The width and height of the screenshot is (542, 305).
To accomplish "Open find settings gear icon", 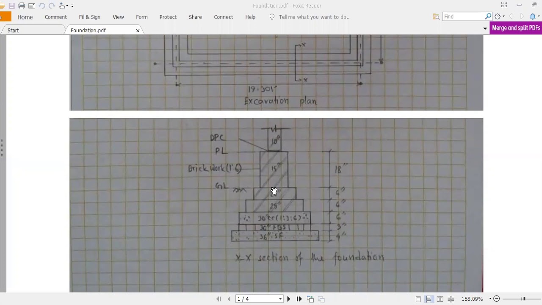I will coord(498,17).
